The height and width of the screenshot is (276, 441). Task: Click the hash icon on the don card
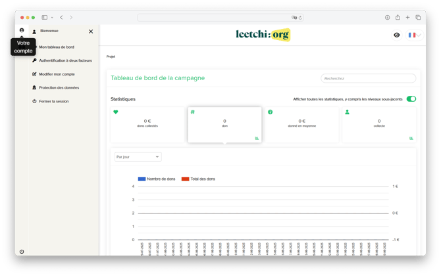click(x=193, y=112)
